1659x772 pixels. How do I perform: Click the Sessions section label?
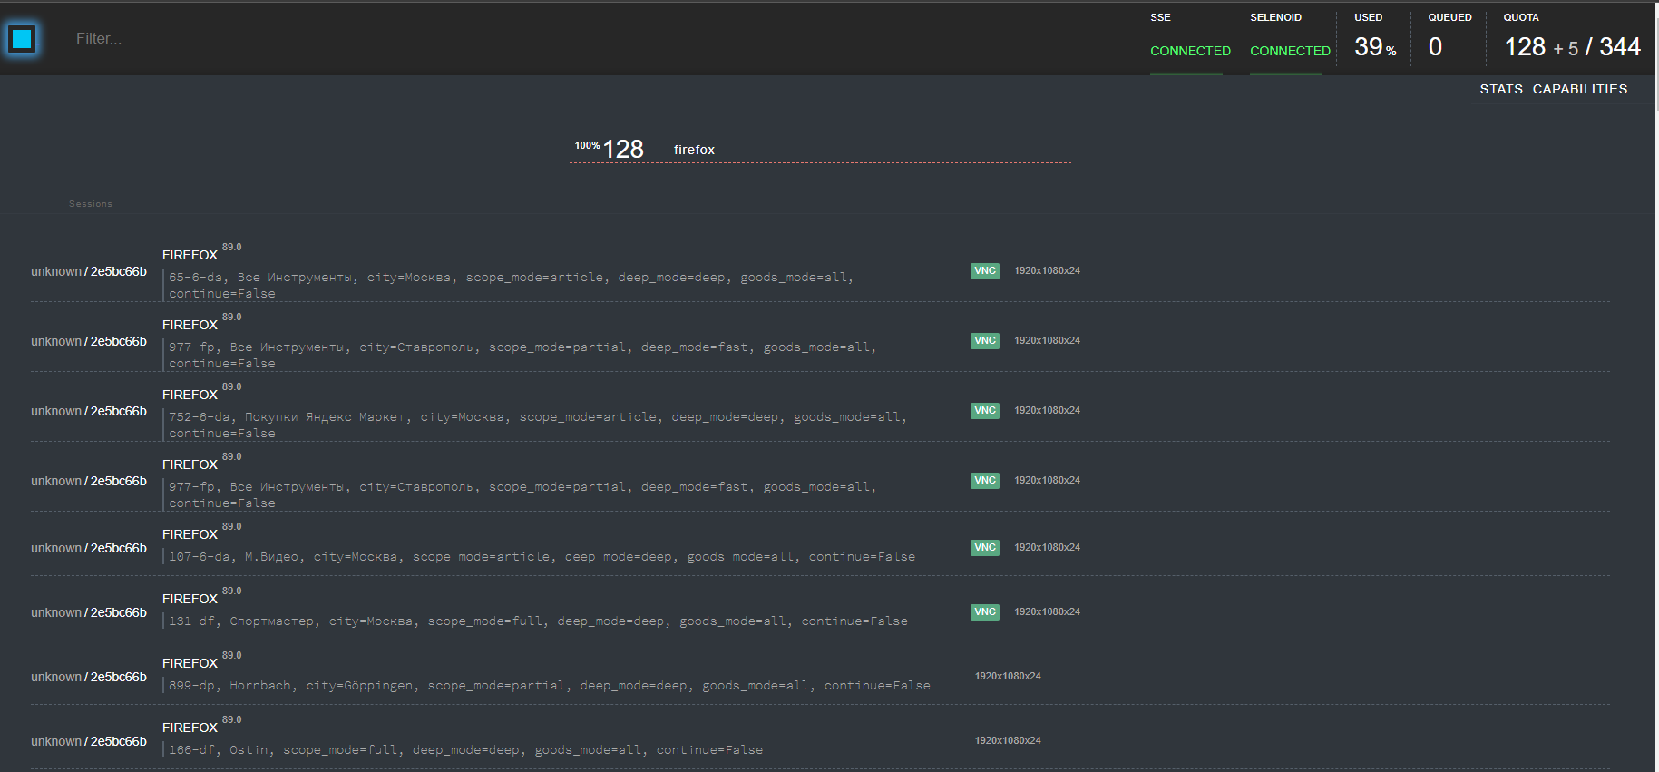(x=91, y=204)
